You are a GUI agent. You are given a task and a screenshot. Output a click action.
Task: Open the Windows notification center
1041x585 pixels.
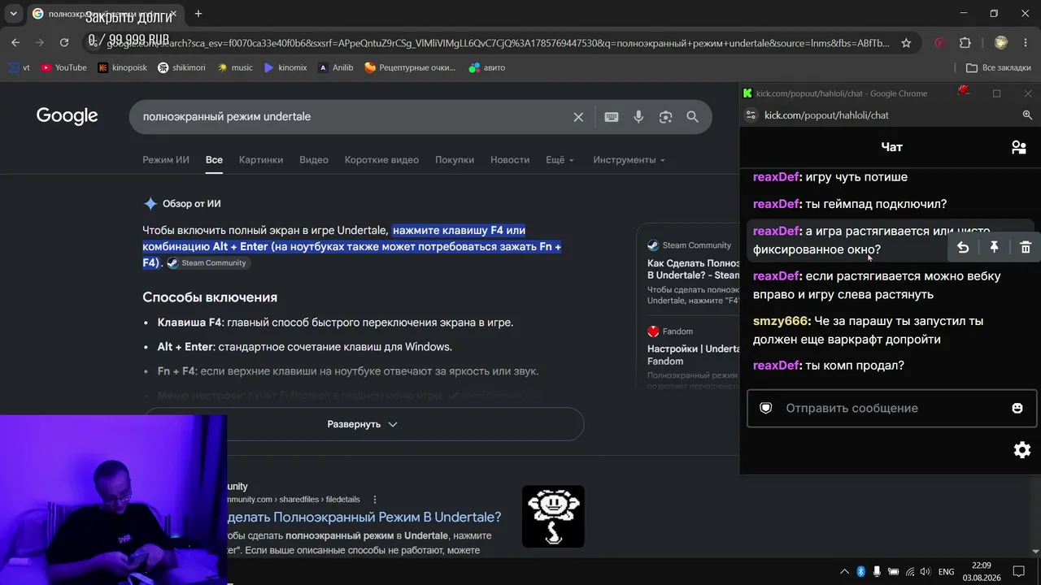[x=1018, y=571]
